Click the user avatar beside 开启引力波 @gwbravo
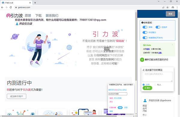 click(145, 101)
